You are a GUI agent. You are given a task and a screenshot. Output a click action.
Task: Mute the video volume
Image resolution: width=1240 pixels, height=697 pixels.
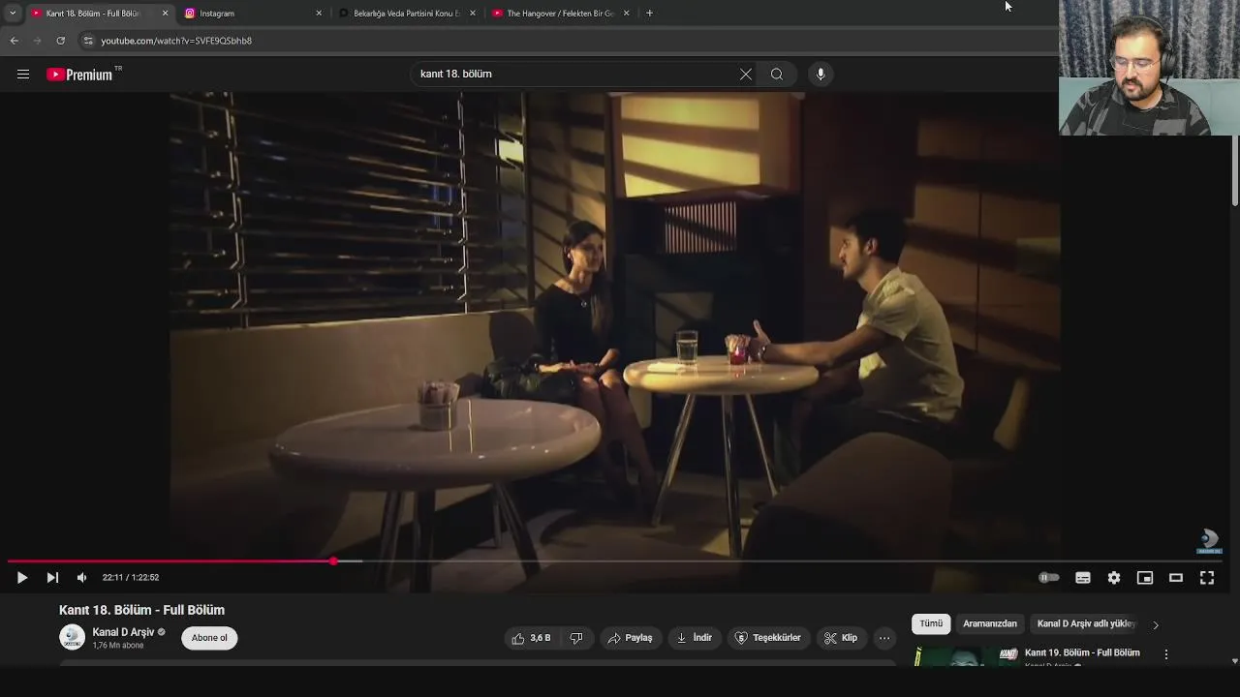click(x=81, y=578)
